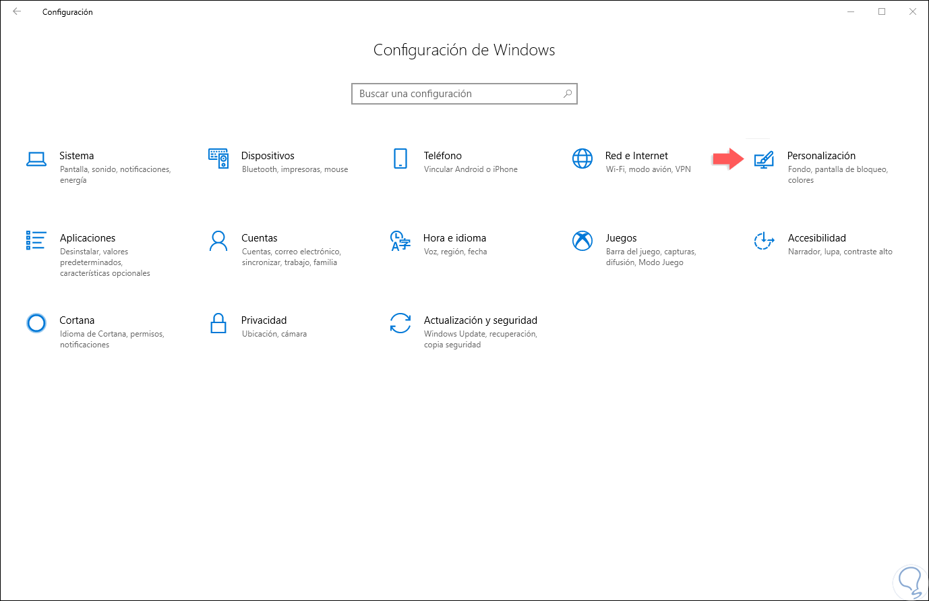Click the Dispositivos keyboard and speaker icon
The width and height of the screenshot is (929, 601).
[218, 159]
